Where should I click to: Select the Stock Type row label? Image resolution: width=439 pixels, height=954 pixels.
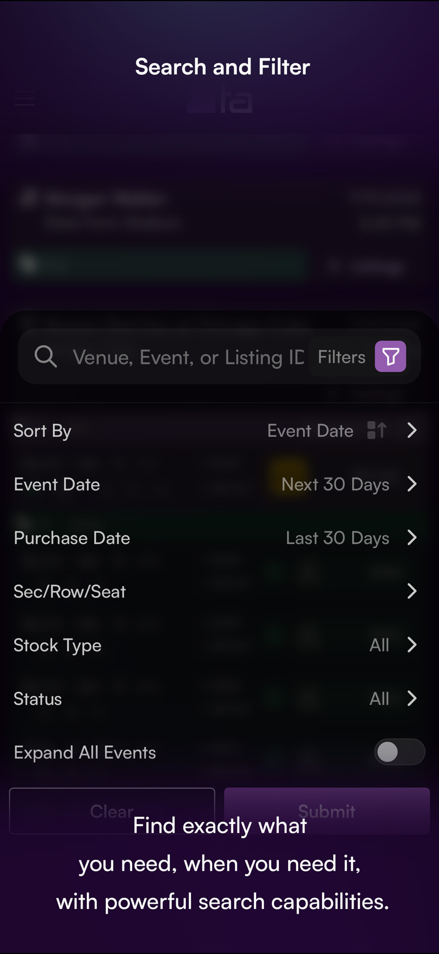coord(57,645)
